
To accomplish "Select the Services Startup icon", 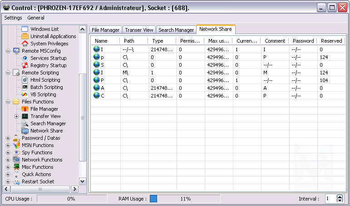I will (25, 58).
